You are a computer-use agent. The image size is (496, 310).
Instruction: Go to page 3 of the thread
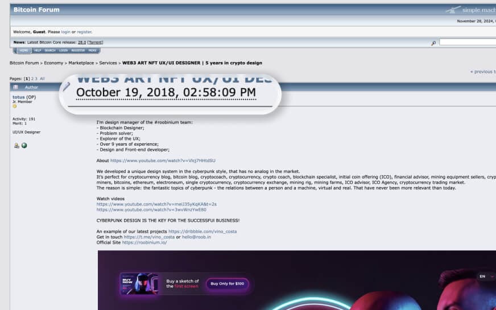point(36,78)
